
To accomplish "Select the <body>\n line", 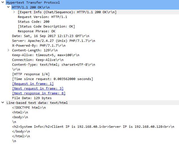I will coord(20,117).
